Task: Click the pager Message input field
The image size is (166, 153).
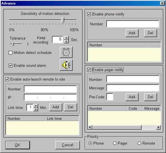Action: click(x=133, y=88)
